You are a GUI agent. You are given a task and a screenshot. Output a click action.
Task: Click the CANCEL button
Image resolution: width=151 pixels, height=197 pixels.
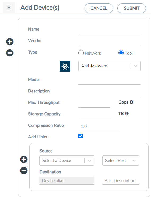tap(99, 8)
